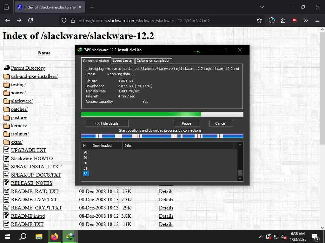Click the taskbar clock 6:36 AM
325x243 pixels.
[x=298, y=234]
